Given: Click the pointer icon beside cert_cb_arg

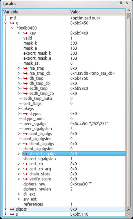Looking at the screenshot, I should point(25,169).
